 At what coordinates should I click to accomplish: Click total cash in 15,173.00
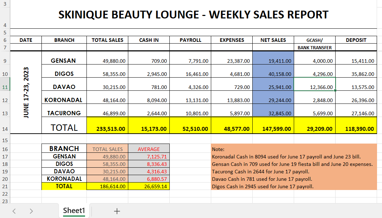coord(149,125)
